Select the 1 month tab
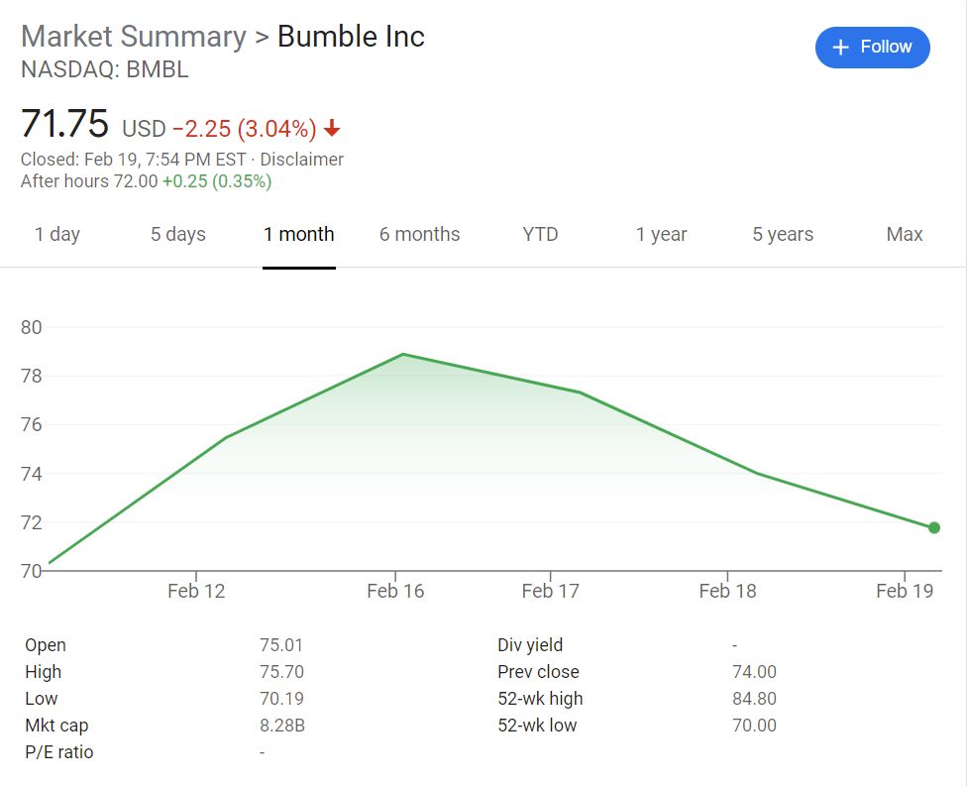The height and width of the screenshot is (787, 967). (x=299, y=235)
